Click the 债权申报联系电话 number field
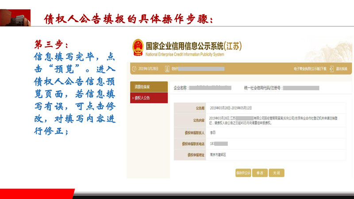354x199 pixels. pos(219,144)
